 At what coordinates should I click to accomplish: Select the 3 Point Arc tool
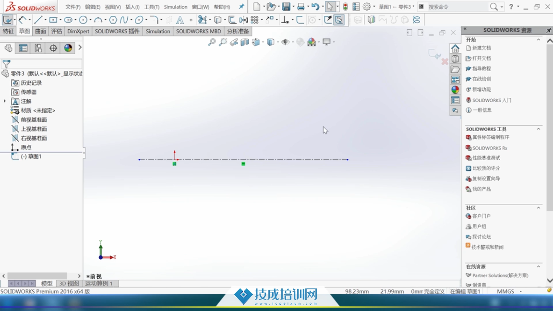coord(98,20)
